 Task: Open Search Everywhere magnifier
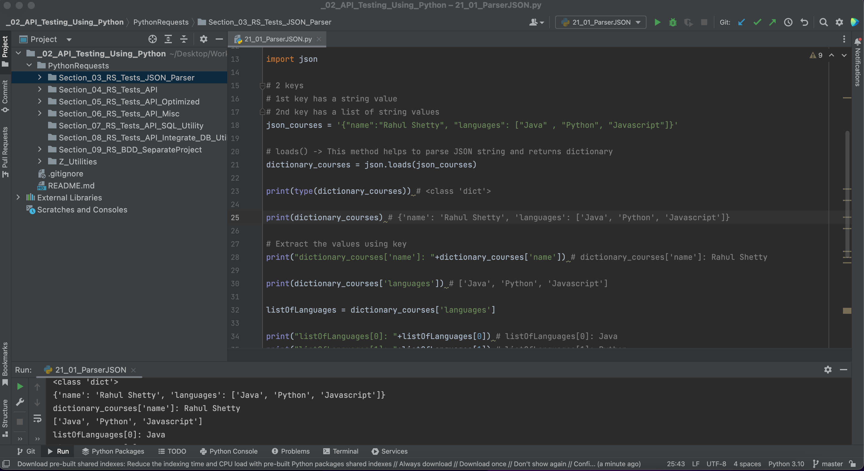(823, 22)
